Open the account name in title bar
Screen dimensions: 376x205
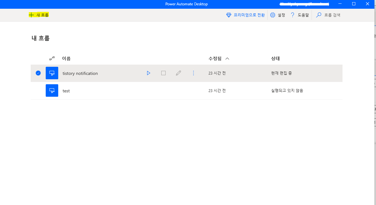[x=304, y=4]
